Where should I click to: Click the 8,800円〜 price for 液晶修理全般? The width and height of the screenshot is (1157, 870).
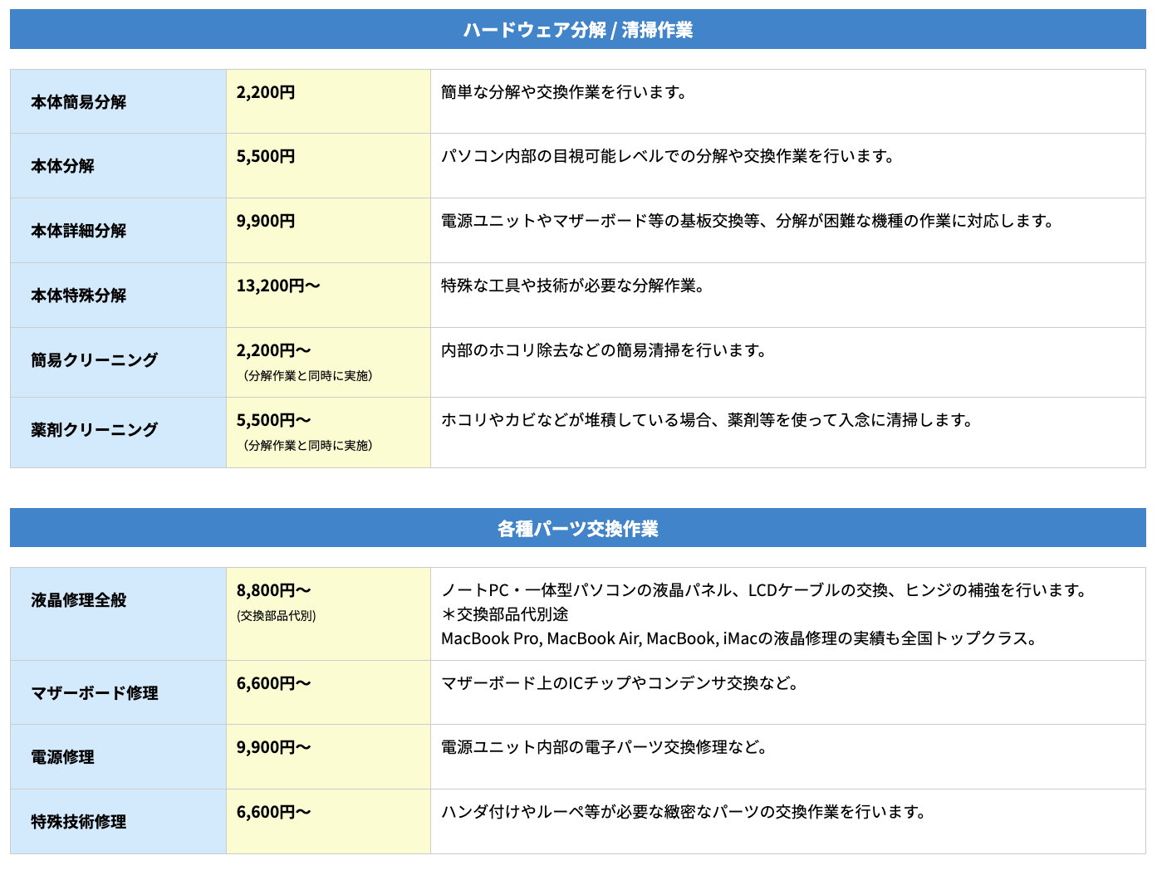[x=274, y=590]
